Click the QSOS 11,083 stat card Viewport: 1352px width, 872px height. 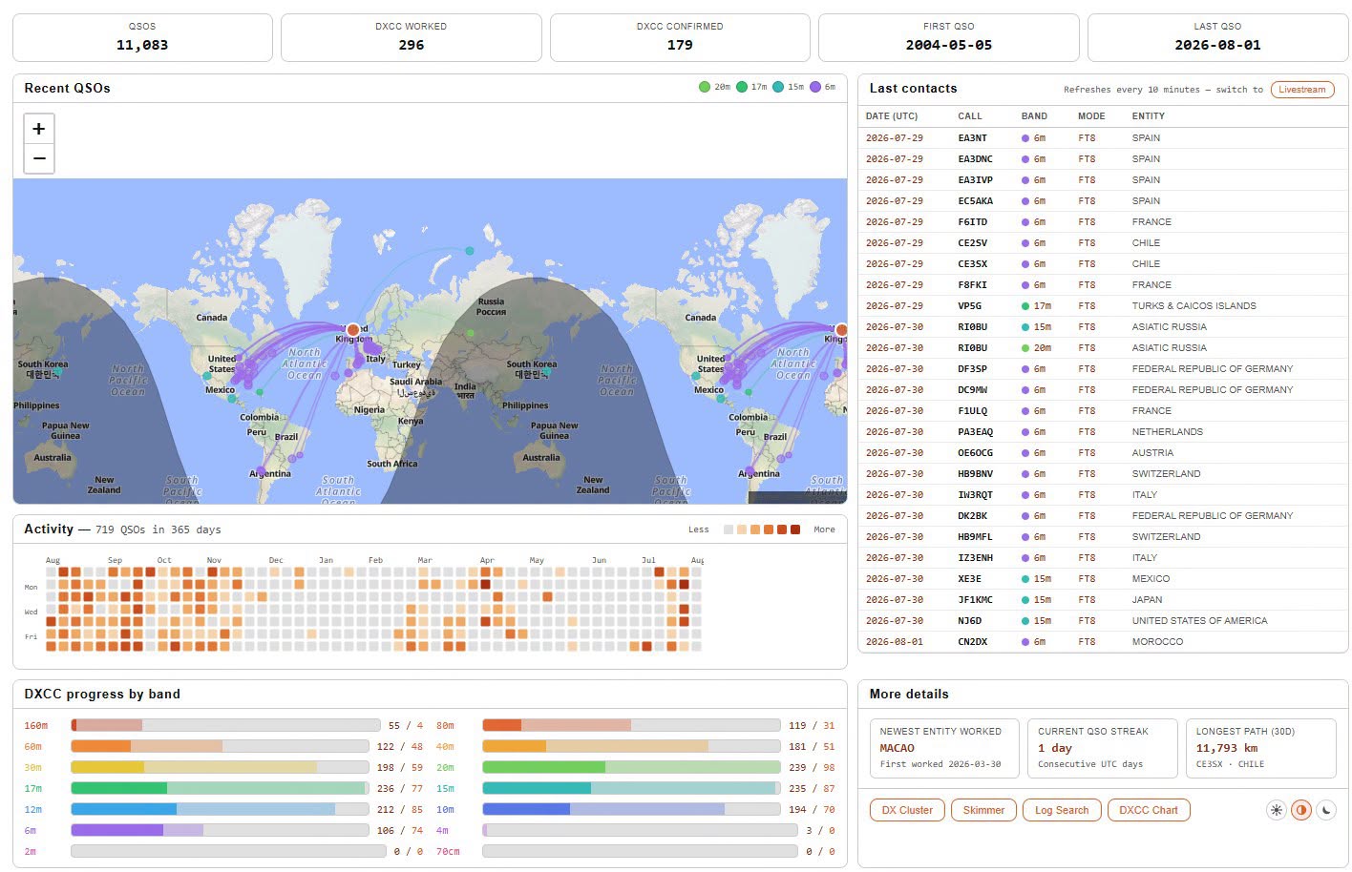pos(142,37)
